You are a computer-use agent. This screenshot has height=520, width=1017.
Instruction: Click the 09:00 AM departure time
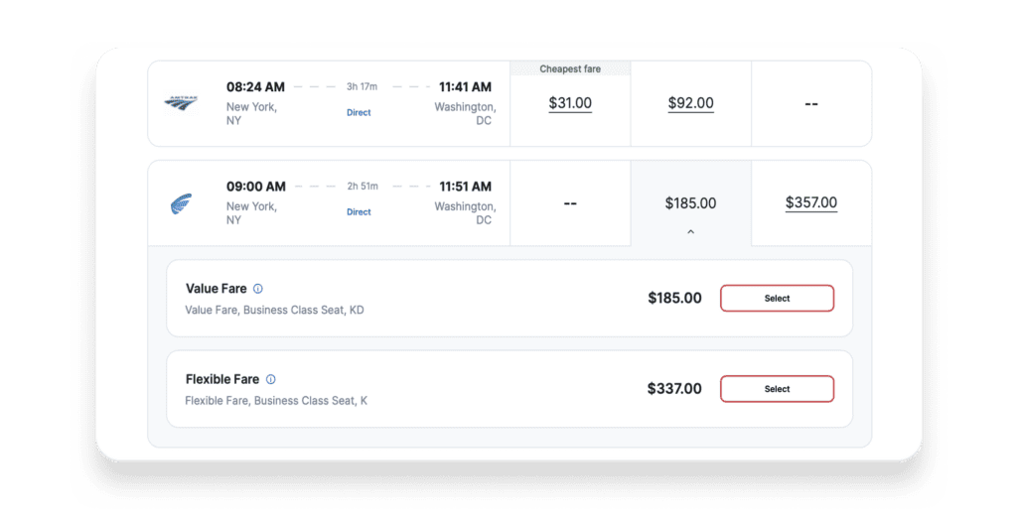[x=256, y=187]
